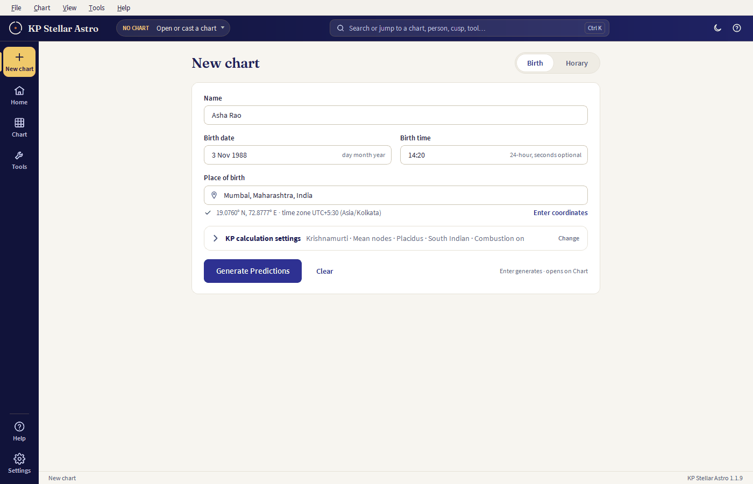Image resolution: width=753 pixels, height=484 pixels.
Task: Click the 'NO CHART' badge label
Action: click(136, 28)
